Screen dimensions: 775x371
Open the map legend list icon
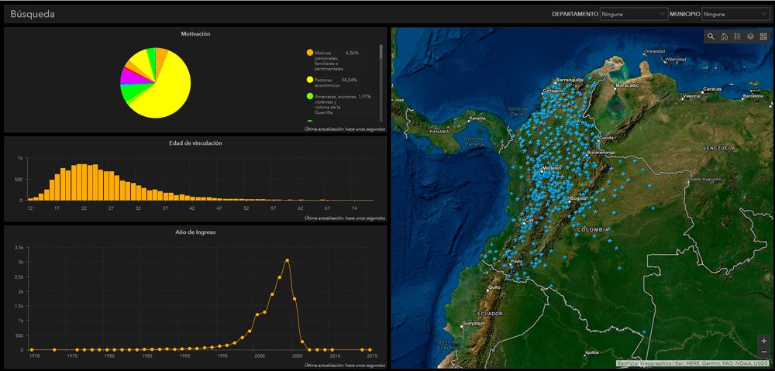[737, 36]
